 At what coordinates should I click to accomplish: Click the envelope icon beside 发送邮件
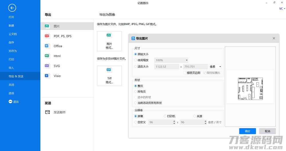point(47,112)
